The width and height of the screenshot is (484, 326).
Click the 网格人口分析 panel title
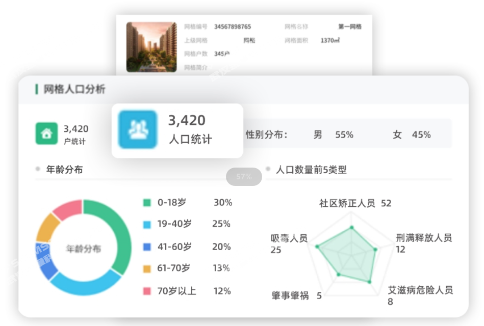pyautogui.click(x=74, y=89)
